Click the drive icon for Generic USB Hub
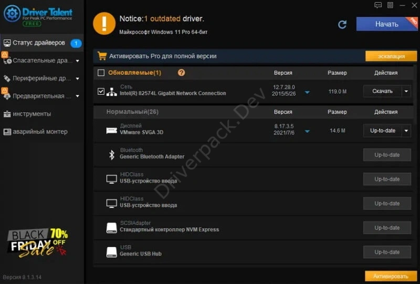The height and width of the screenshot is (284, 420). pyautogui.click(x=111, y=252)
